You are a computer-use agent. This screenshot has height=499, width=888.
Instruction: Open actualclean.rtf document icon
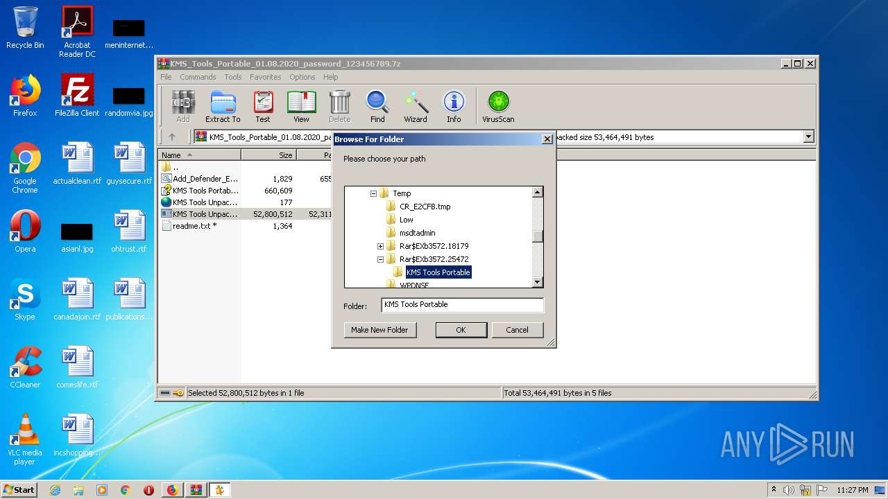pyautogui.click(x=77, y=164)
